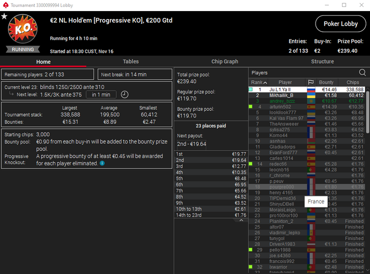Select player MoraisLeigo
The height and width of the screenshot is (274, 370).
pos(307,210)
